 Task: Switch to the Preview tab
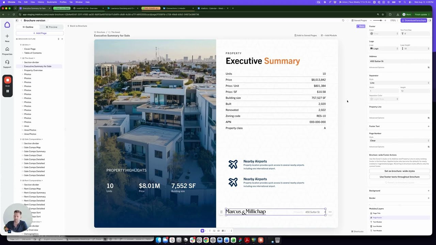point(51,27)
